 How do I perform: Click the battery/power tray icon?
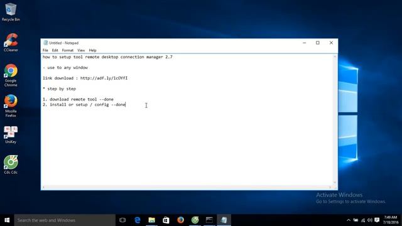coord(356,220)
